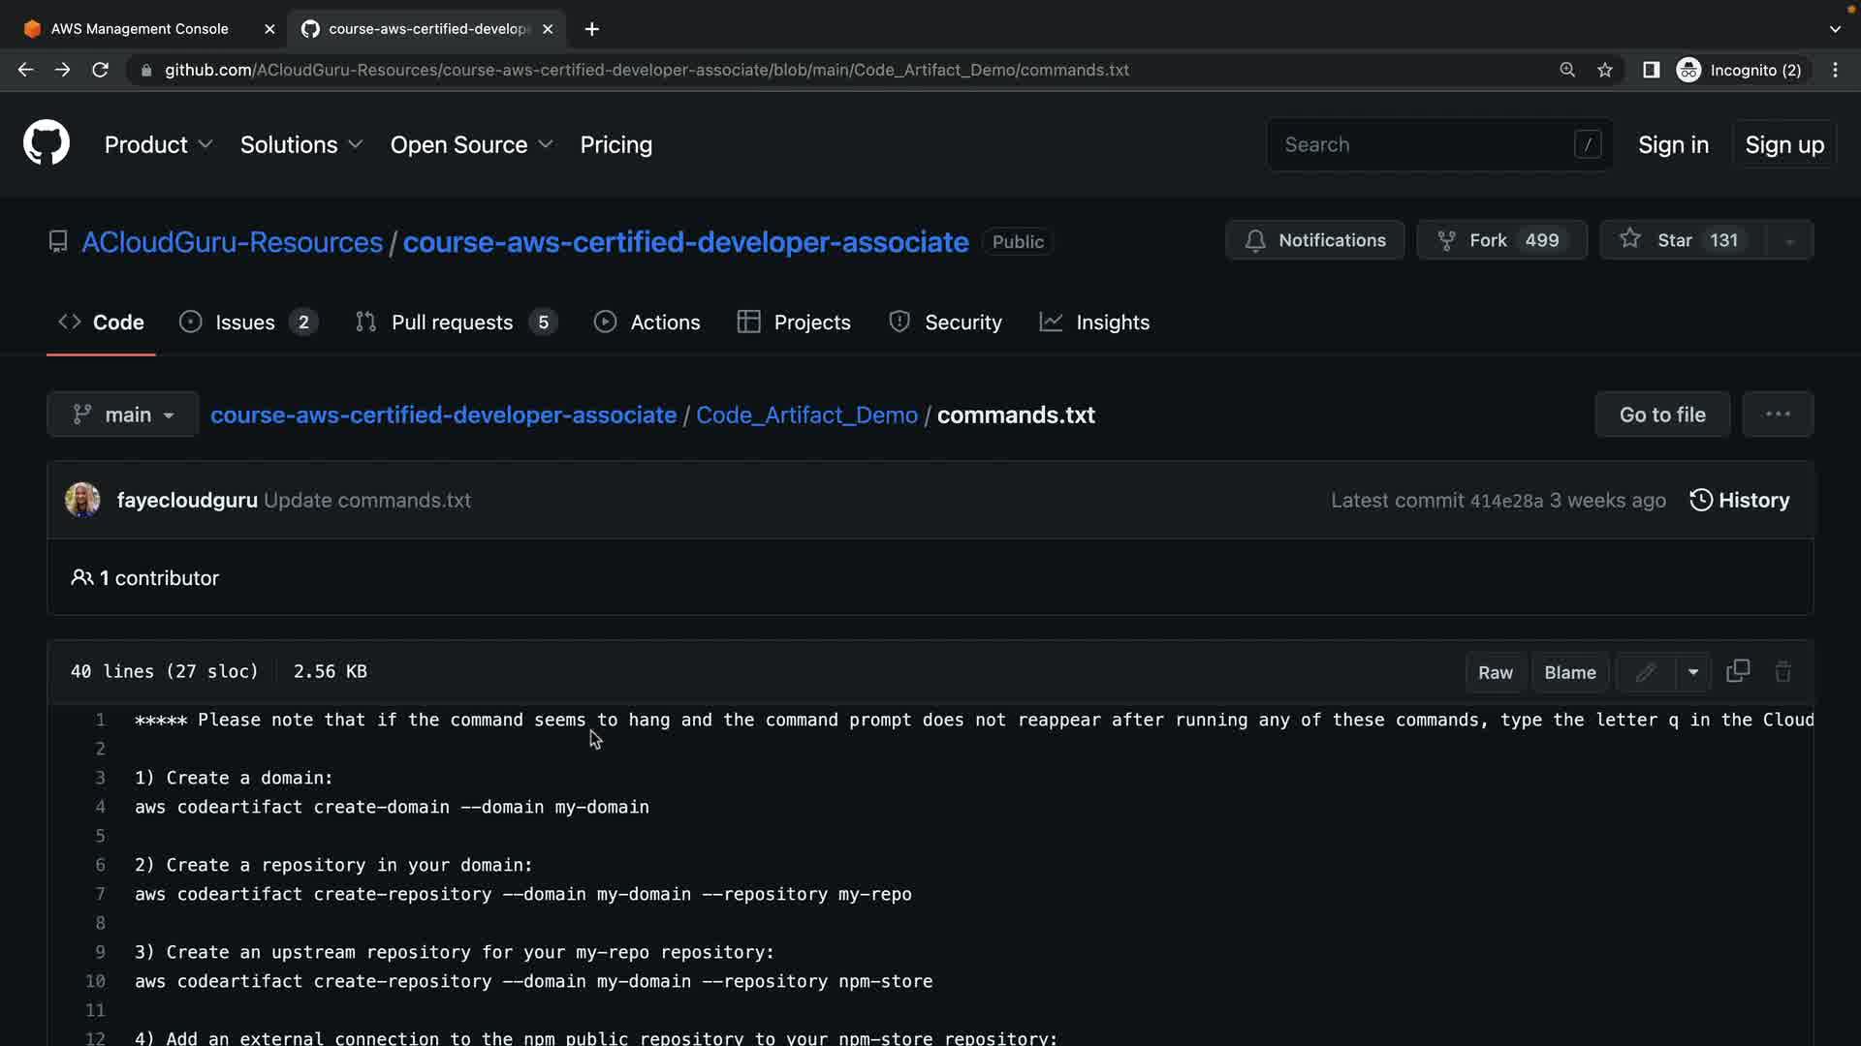Reload the page with refresh icon
Image resolution: width=1861 pixels, height=1046 pixels.
[x=100, y=70]
